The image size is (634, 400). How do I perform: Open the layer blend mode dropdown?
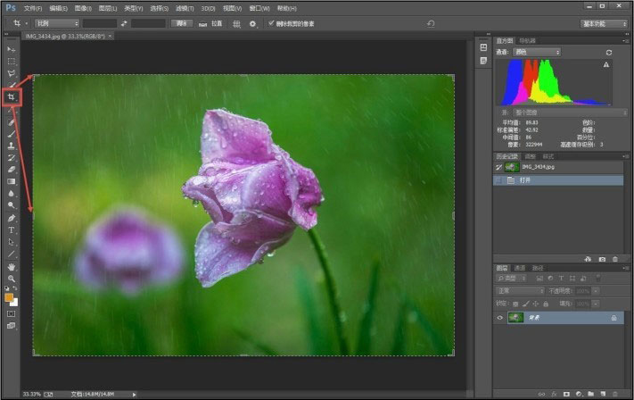point(521,290)
